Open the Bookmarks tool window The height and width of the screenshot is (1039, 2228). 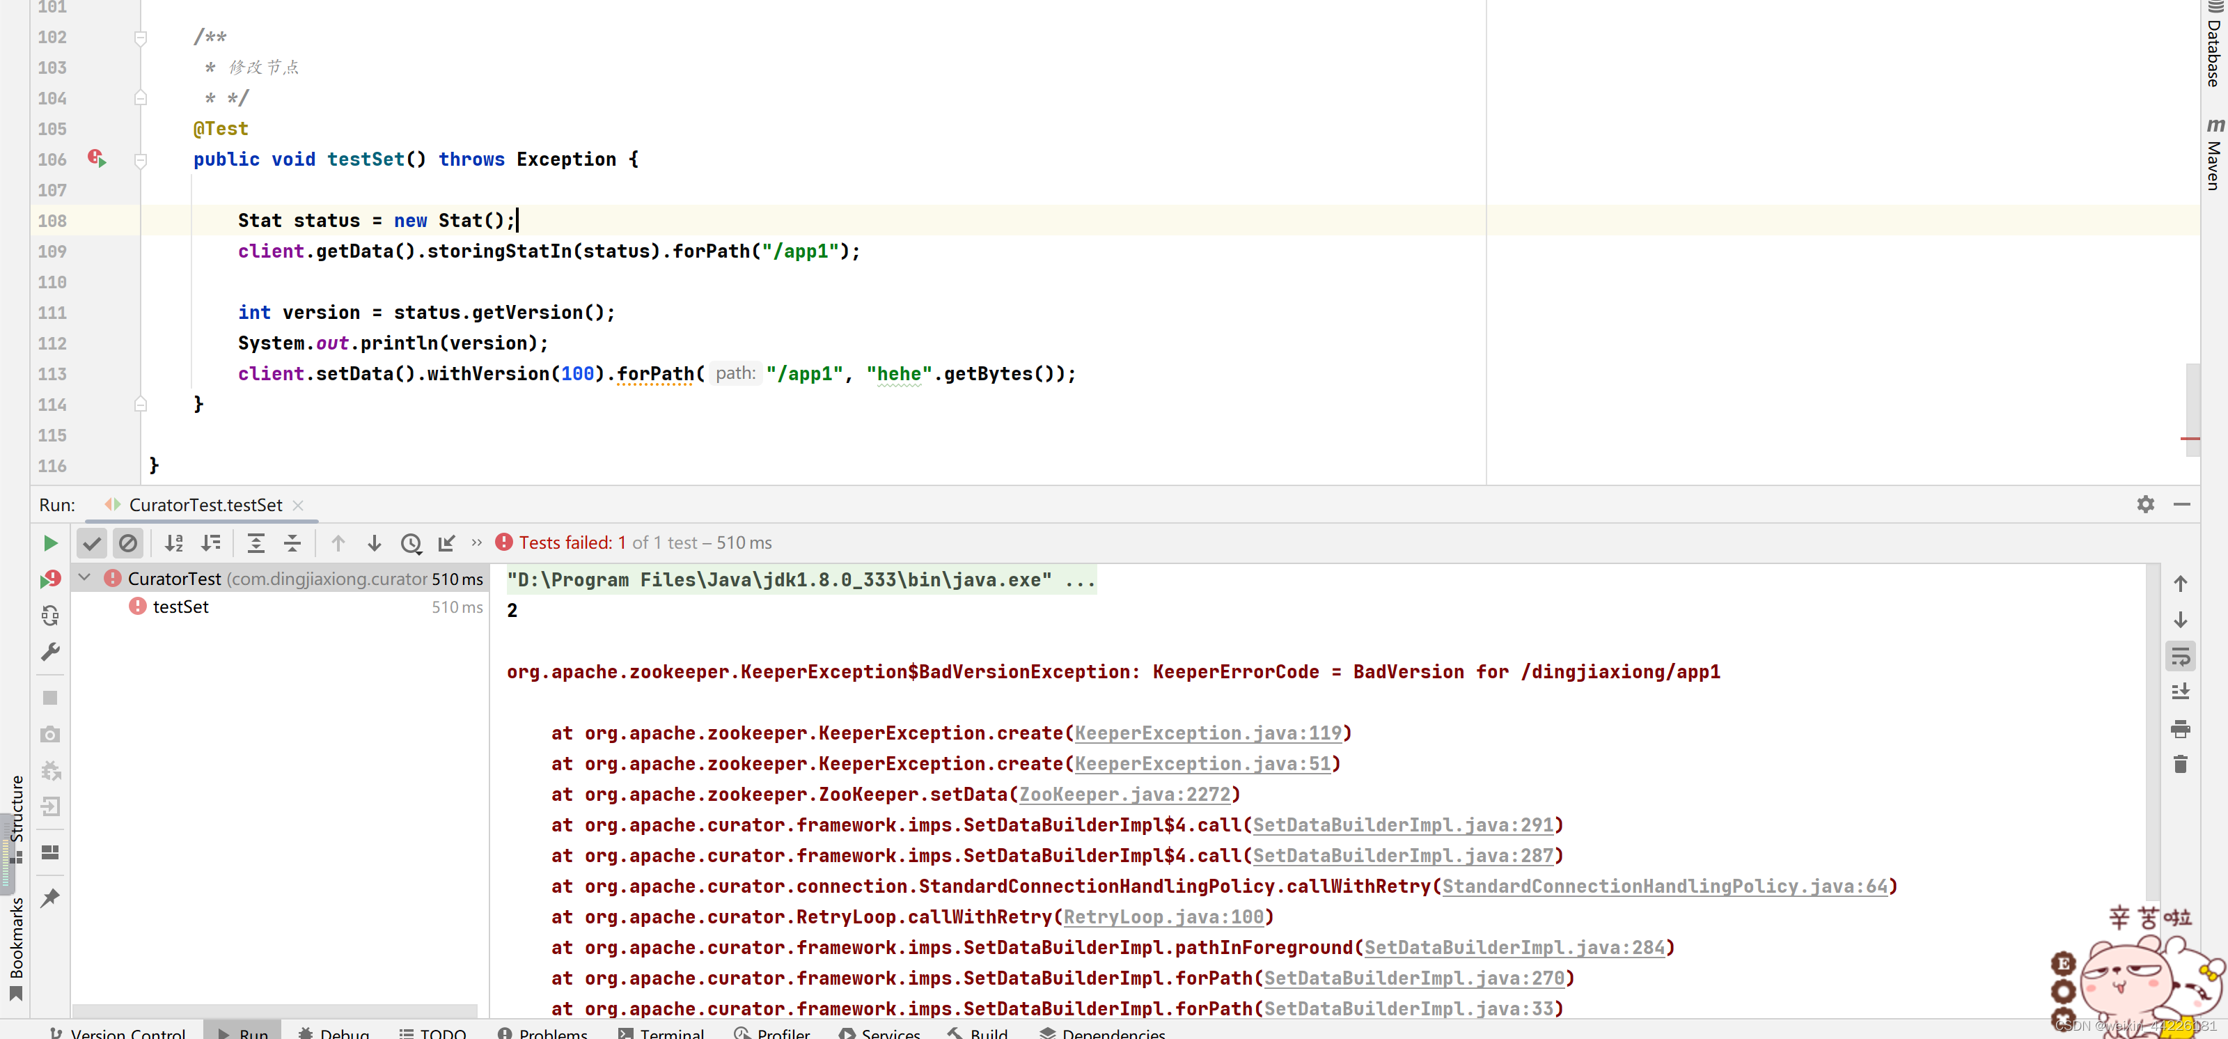click(15, 948)
